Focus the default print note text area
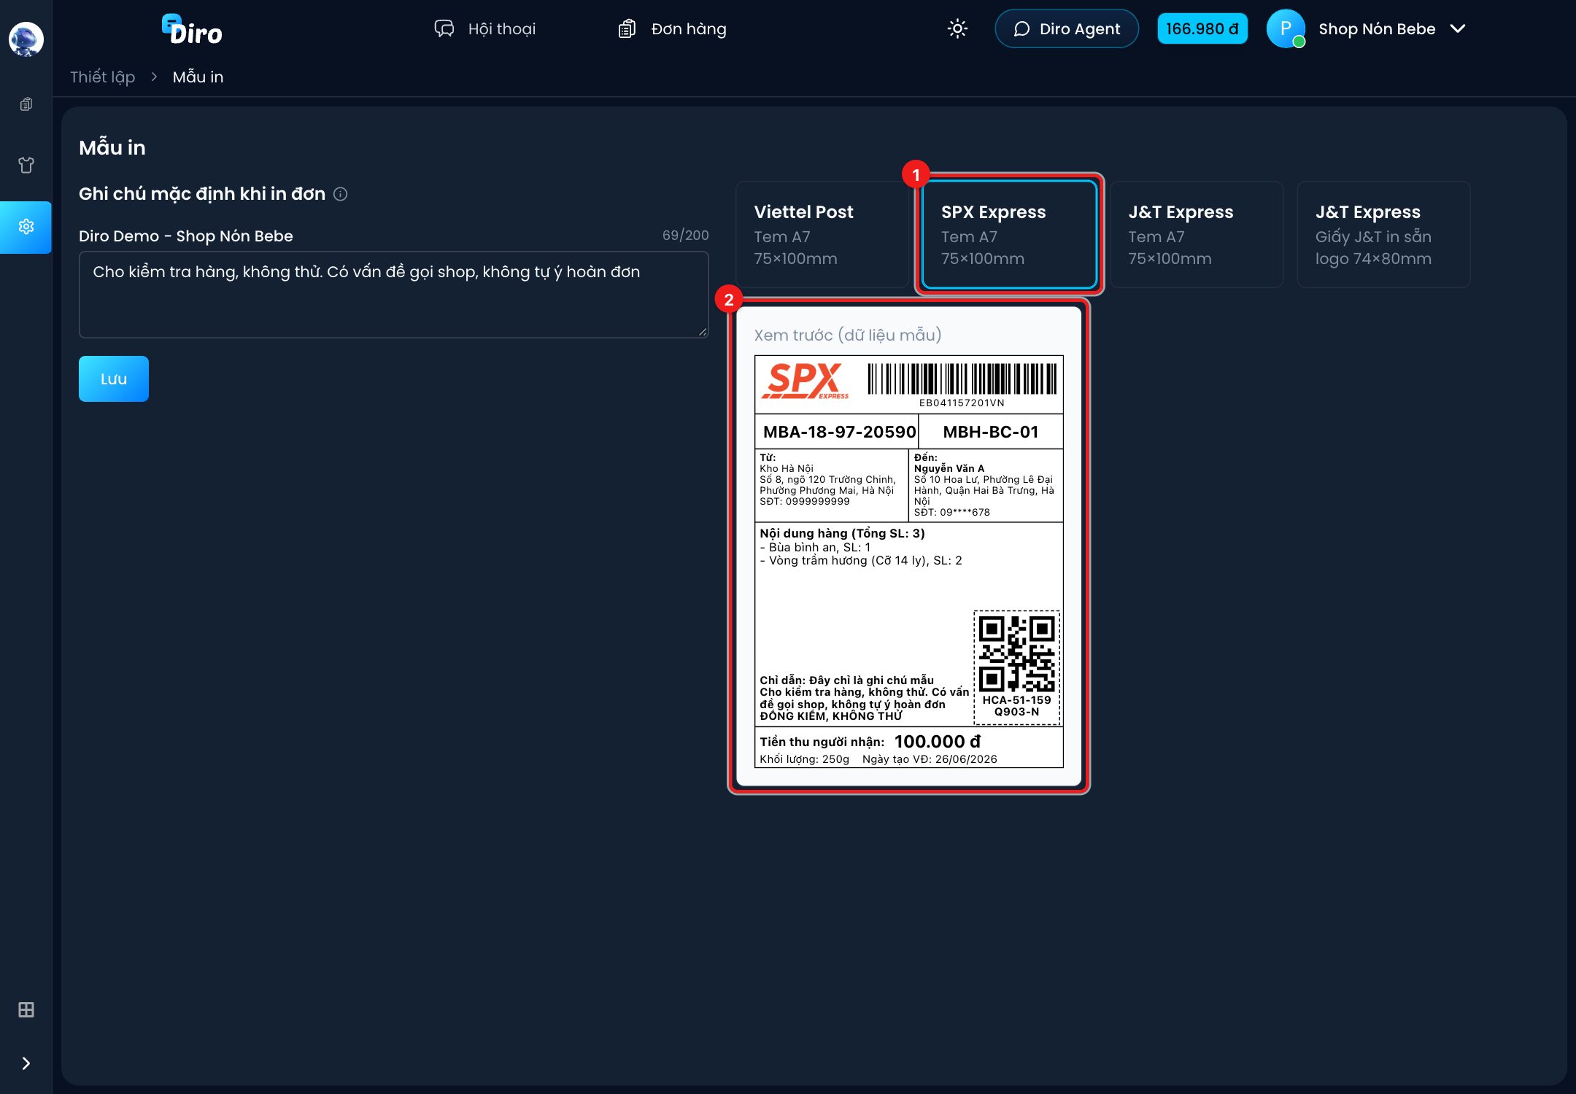Viewport: 1576px width, 1094px height. [x=393, y=295]
